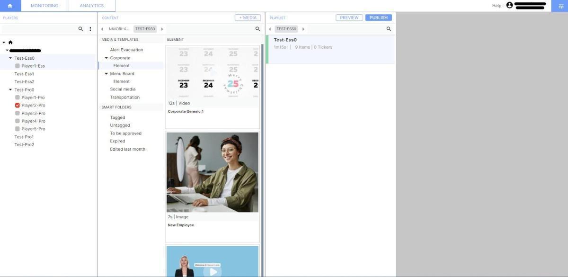Open the user account icon
This screenshot has height=277, width=568.
[x=509, y=5]
